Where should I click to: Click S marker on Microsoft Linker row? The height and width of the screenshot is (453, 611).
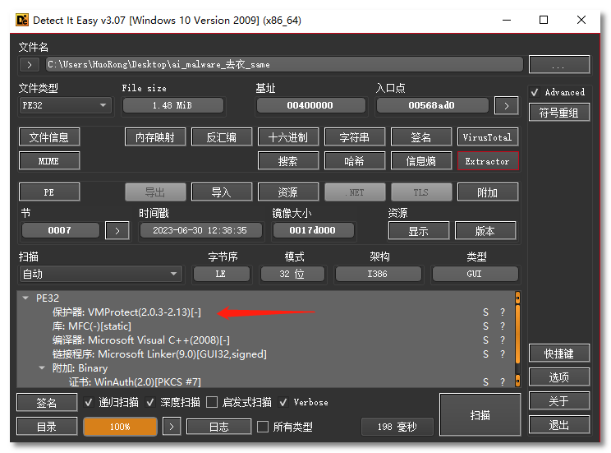pyautogui.click(x=485, y=354)
